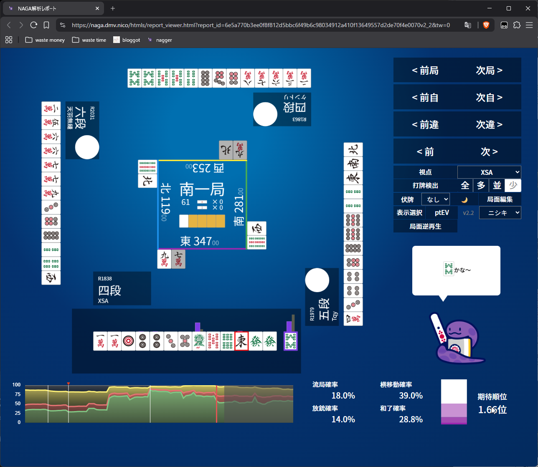The width and height of the screenshot is (538, 467).
Task: Select the one-circle tile in the hand
Action: (129, 341)
